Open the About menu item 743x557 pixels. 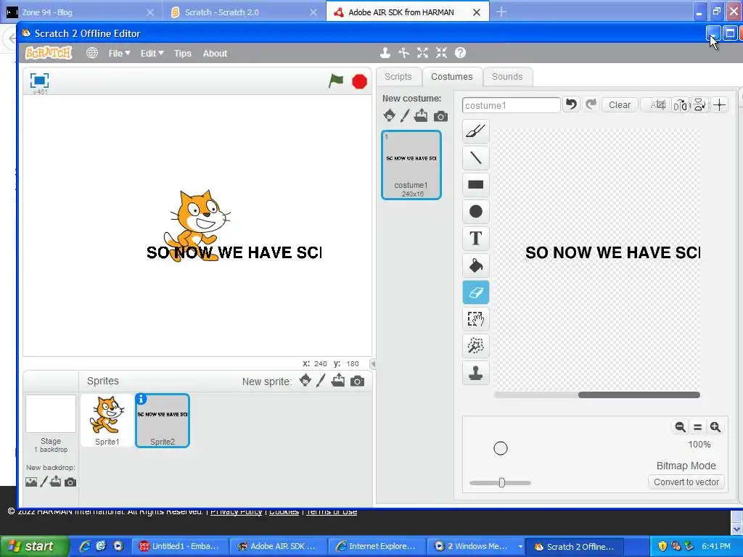(215, 53)
